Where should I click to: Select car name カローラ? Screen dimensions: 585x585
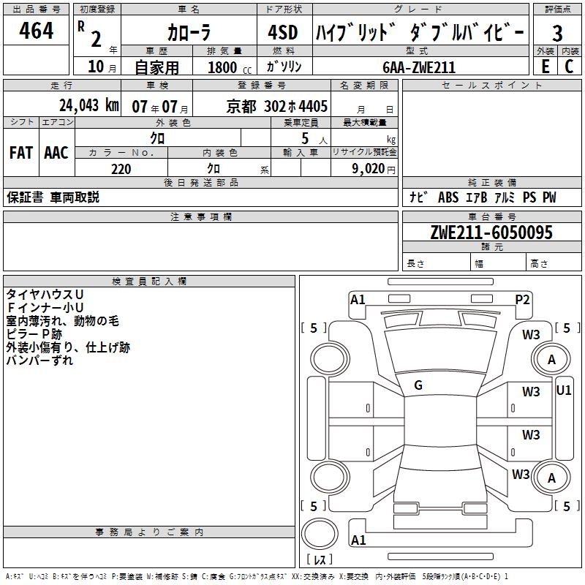tap(189, 32)
